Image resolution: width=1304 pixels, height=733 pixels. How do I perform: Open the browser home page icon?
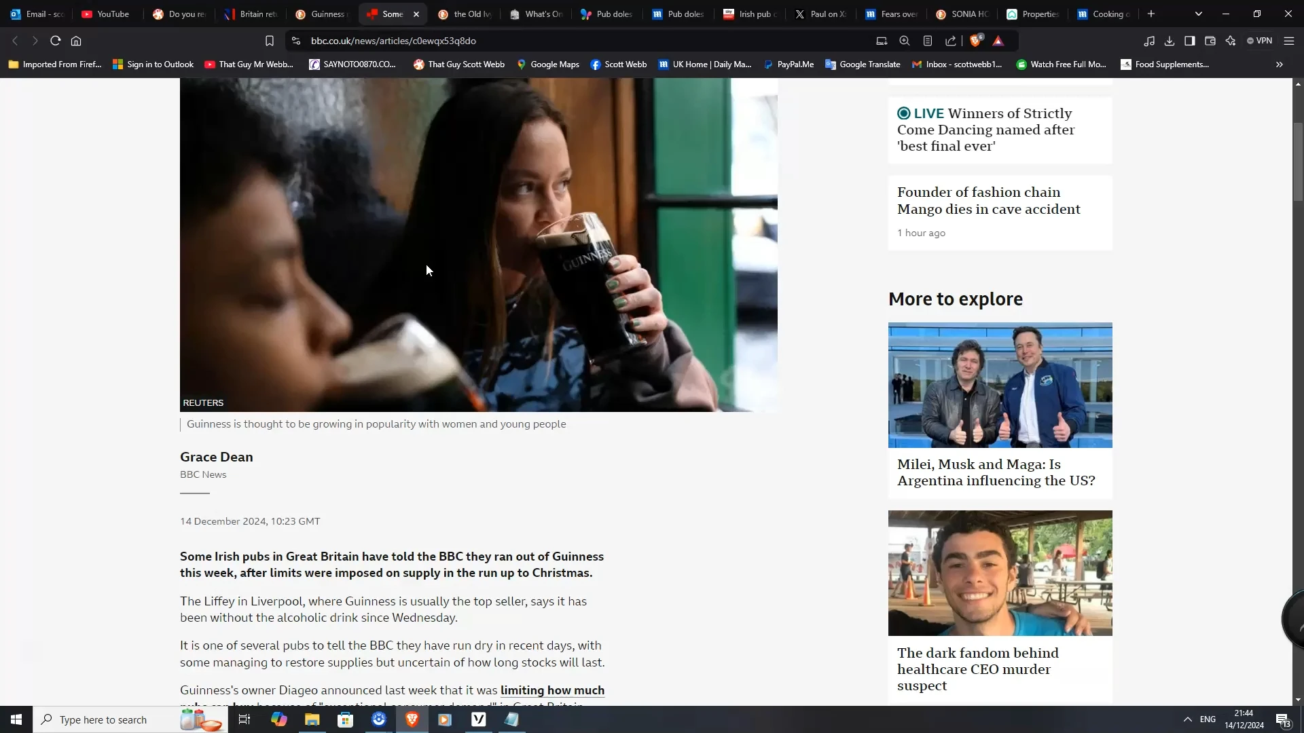tap(76, 41)
